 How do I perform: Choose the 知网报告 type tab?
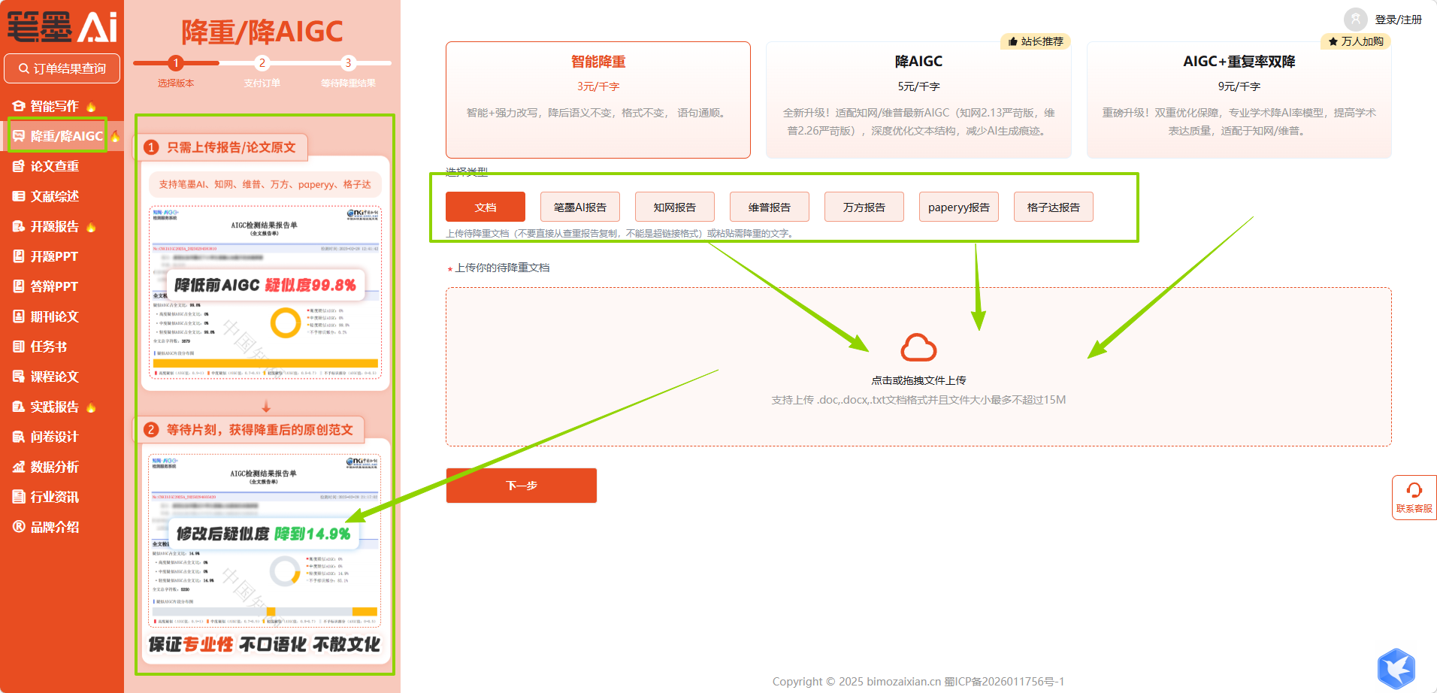675,207
